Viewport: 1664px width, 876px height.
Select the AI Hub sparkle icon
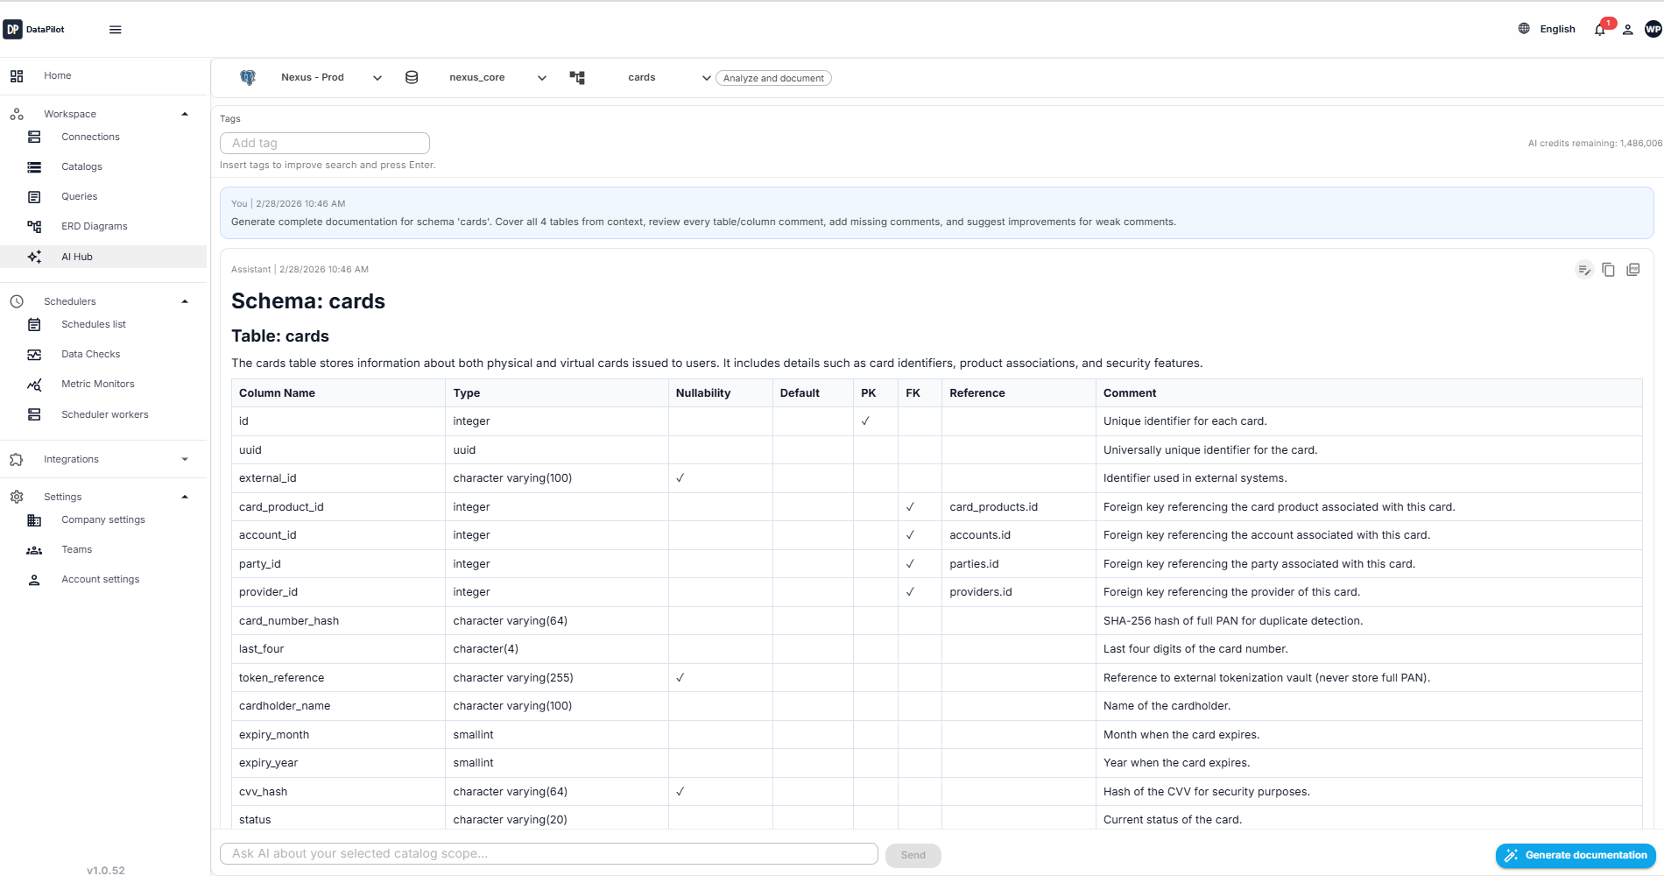pyautogui.click(x=34, y=257)
